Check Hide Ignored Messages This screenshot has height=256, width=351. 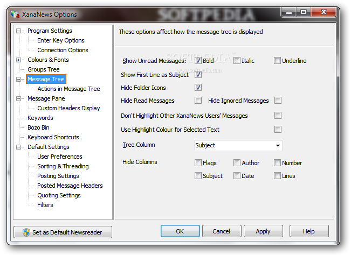278,100
